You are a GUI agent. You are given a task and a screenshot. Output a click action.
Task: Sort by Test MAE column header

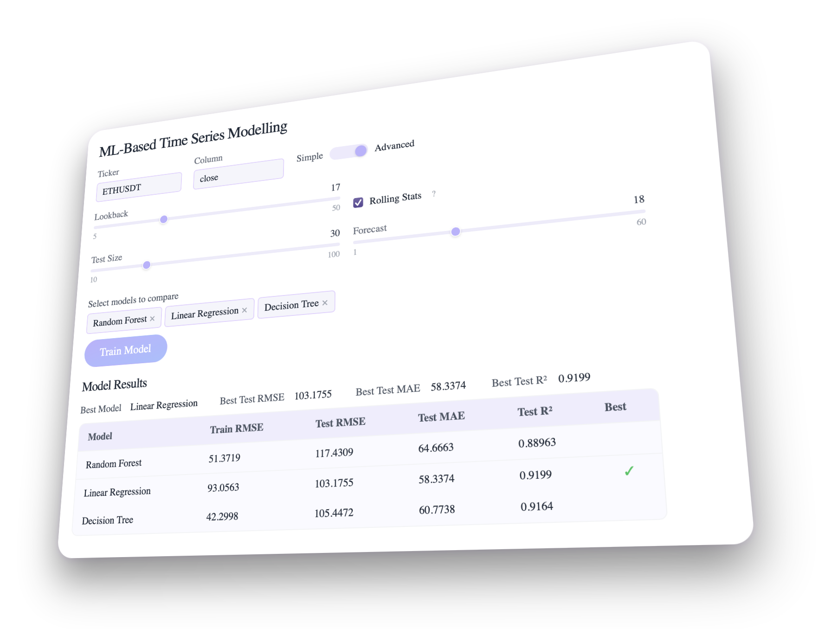pyautogui.click(x=441, y=417)
